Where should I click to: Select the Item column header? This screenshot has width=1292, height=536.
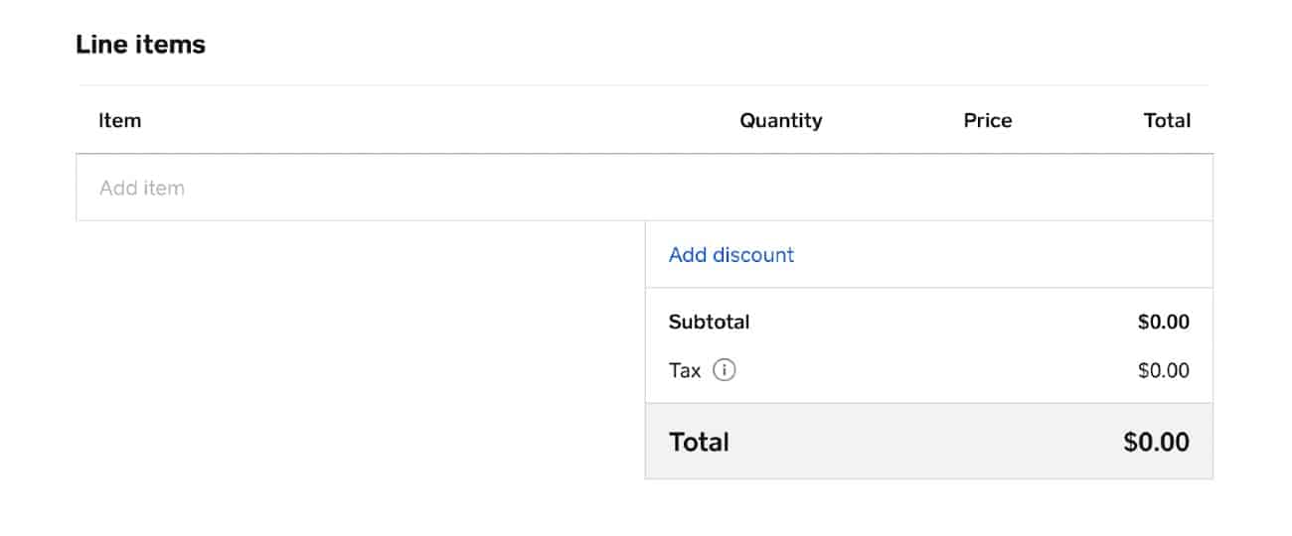[x=120, y=121]
